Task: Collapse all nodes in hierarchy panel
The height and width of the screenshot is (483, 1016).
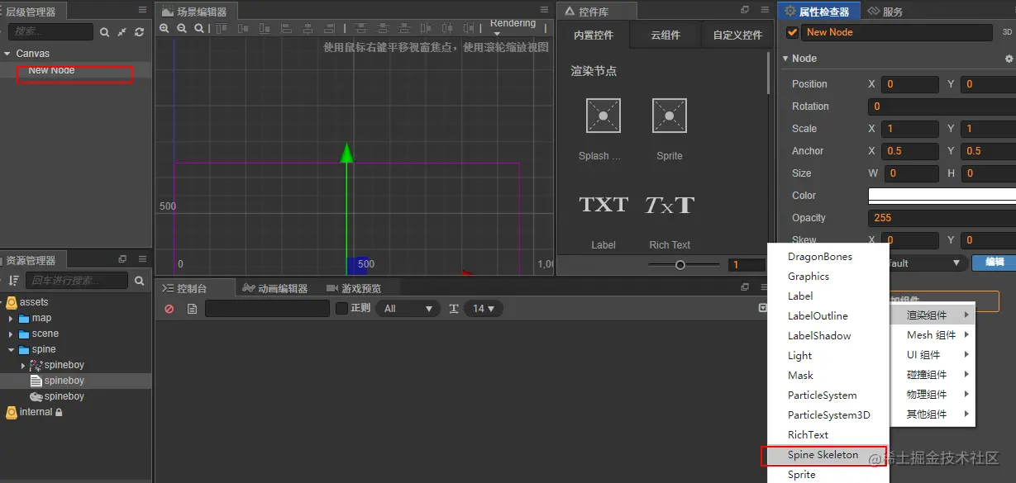Action: click(122, 32)
